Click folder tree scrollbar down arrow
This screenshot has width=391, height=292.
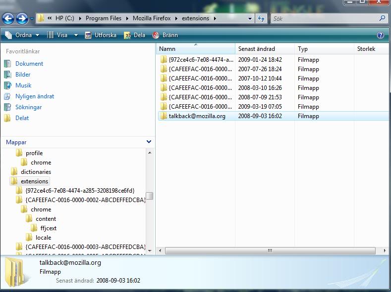(150, 251)
